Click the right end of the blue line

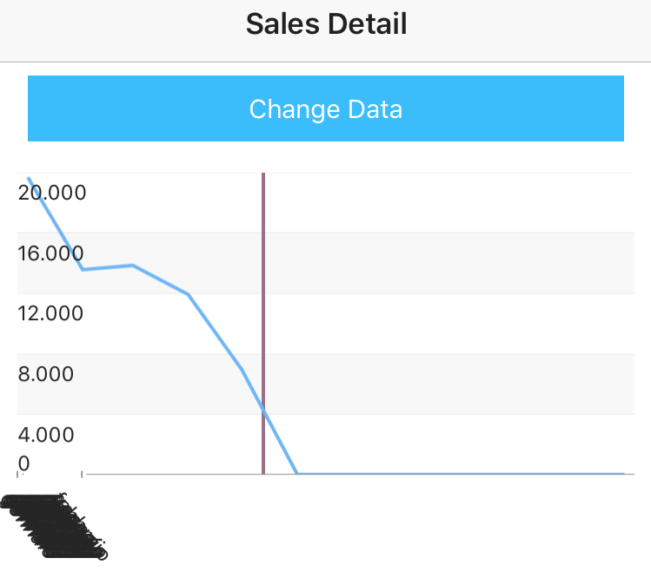pos(623,473)
